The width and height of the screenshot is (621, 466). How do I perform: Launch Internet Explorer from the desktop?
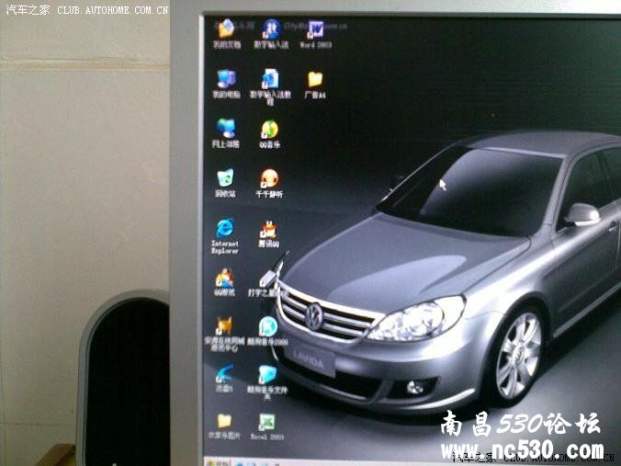coord(224,229)
